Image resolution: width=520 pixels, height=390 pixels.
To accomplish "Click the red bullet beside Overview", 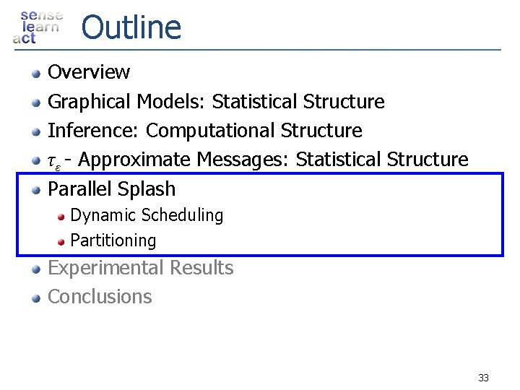I will coord(35,72).
